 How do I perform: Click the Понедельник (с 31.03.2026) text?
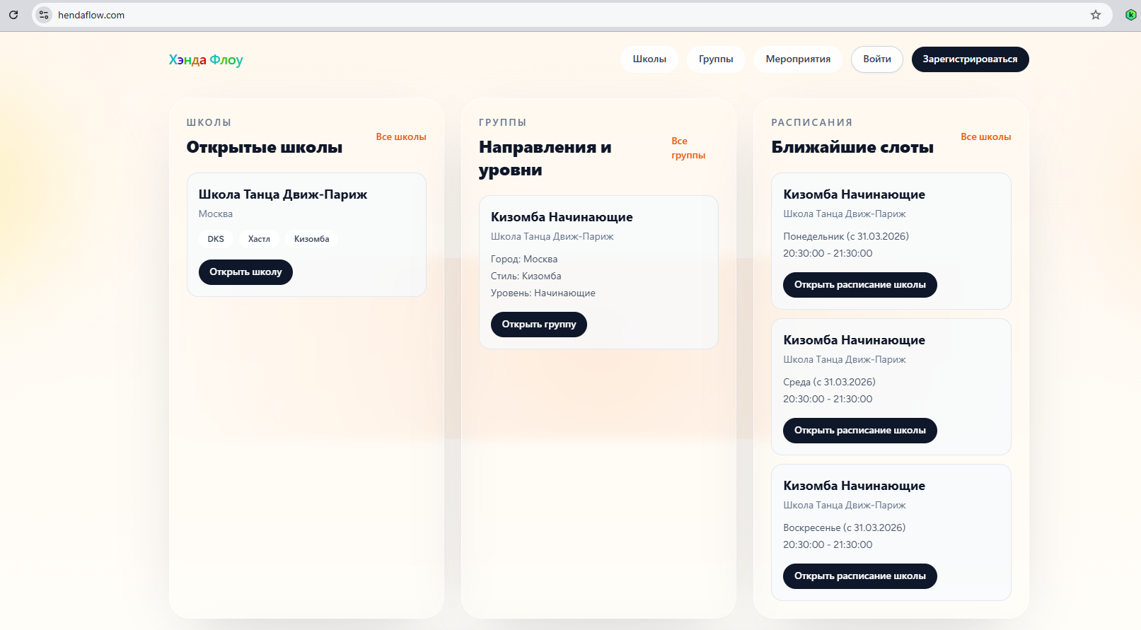pos(846,236)
